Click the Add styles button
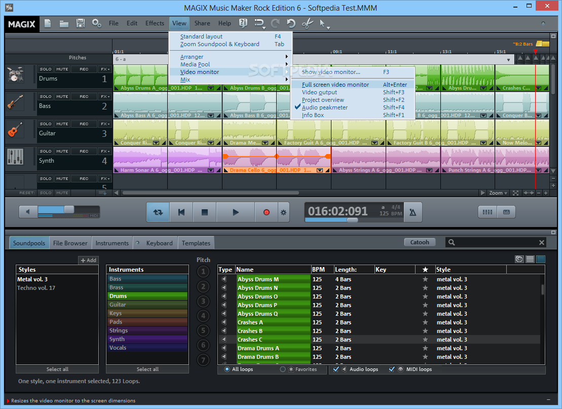 (88, 260)
